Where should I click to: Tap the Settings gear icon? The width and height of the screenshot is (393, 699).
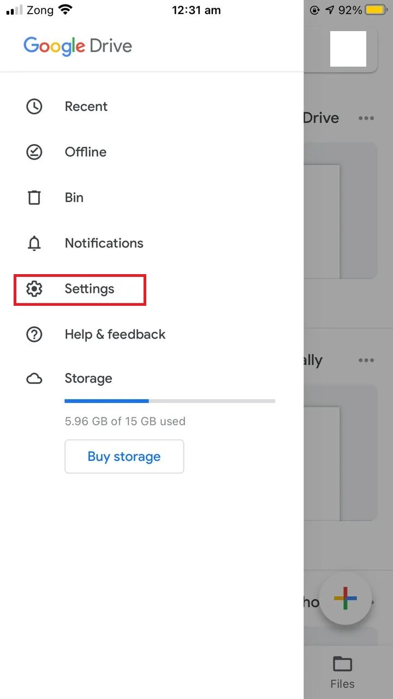[x=34, y=289]
